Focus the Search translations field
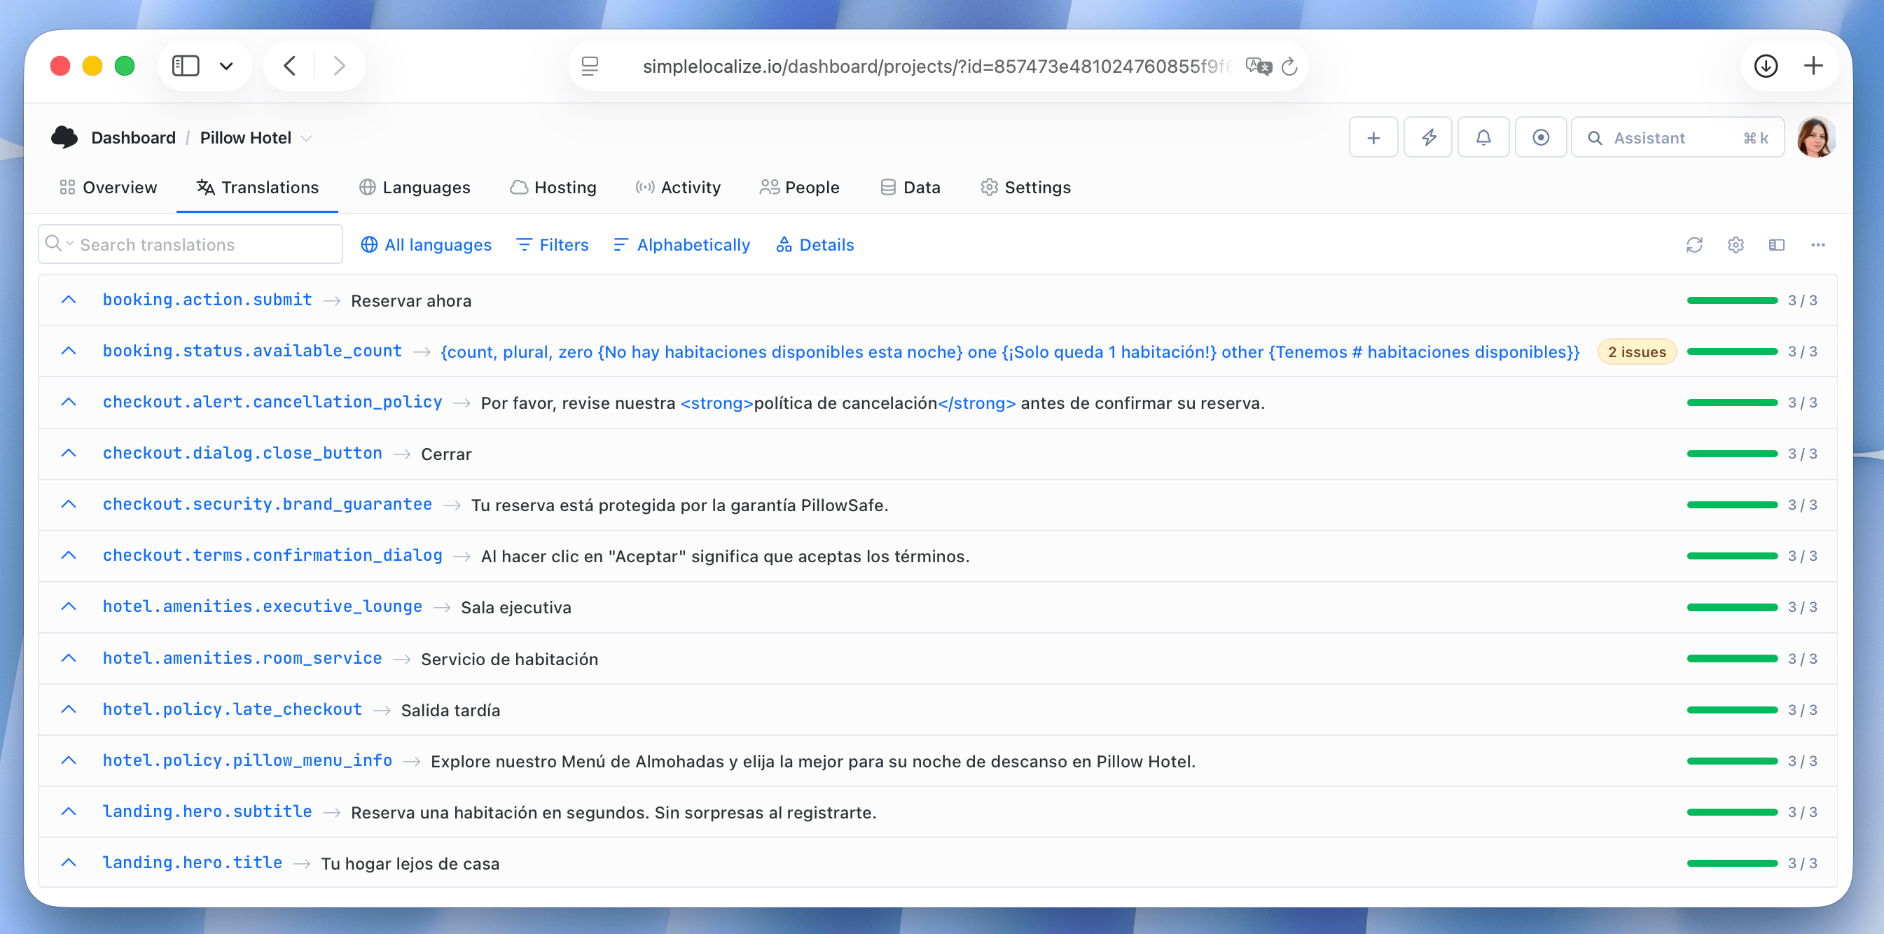The height and width of the screenshot is (934, 1884). (x=191, y=244)
